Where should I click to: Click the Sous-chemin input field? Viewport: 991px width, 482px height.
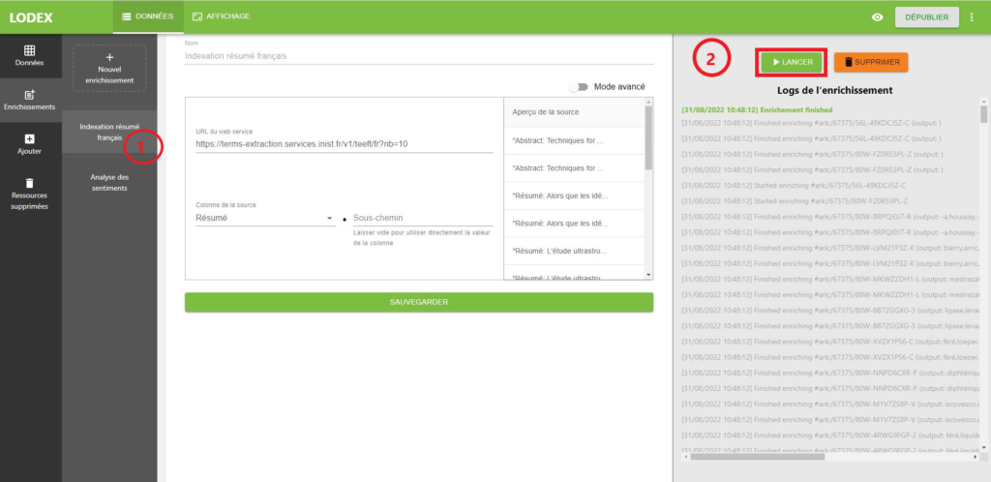click(x=423, y=218)
